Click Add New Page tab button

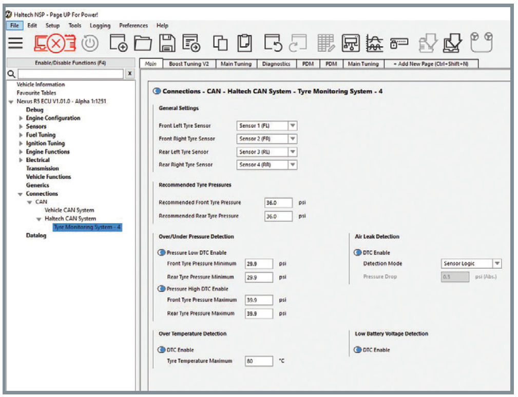(431, 64)
